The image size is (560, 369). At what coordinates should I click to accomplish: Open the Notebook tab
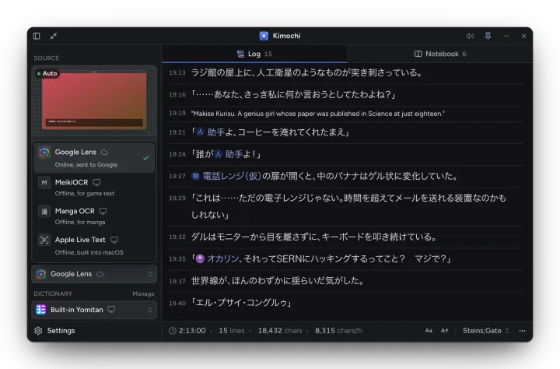pyautogui.click(x=440, y=54)
